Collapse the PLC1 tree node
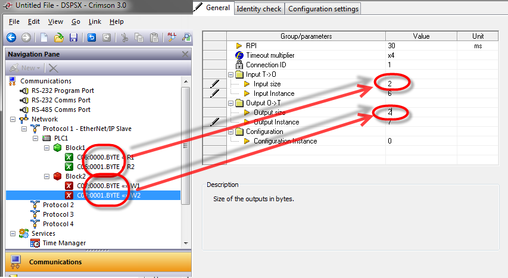The image size is (508, 278). point(35,138)
